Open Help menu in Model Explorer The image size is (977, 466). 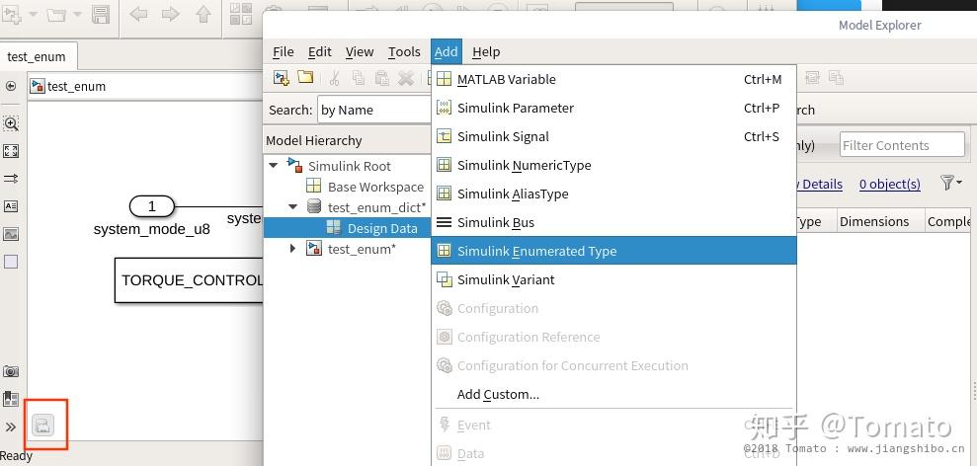coord(486,51)
